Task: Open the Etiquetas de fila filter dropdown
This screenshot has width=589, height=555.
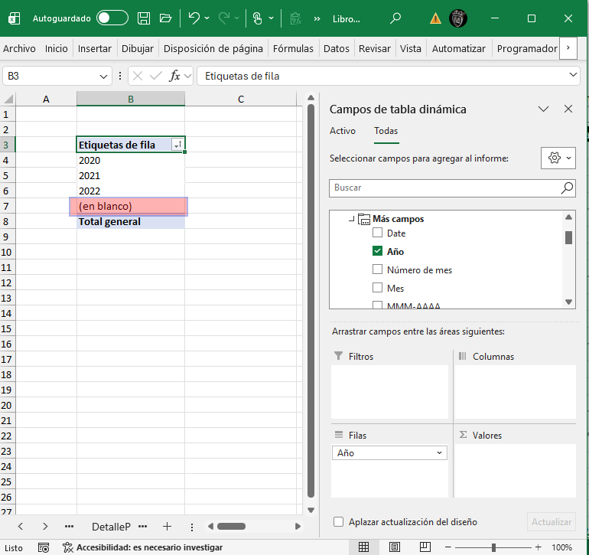Action: click(x=177, y=145)
